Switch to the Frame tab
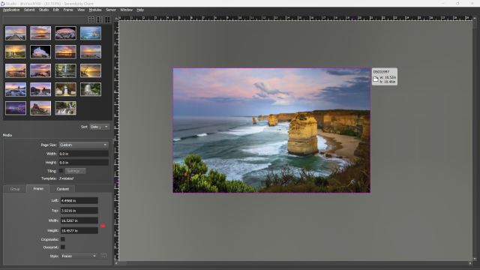The image size is (480, 270). [x=38, y=188]
